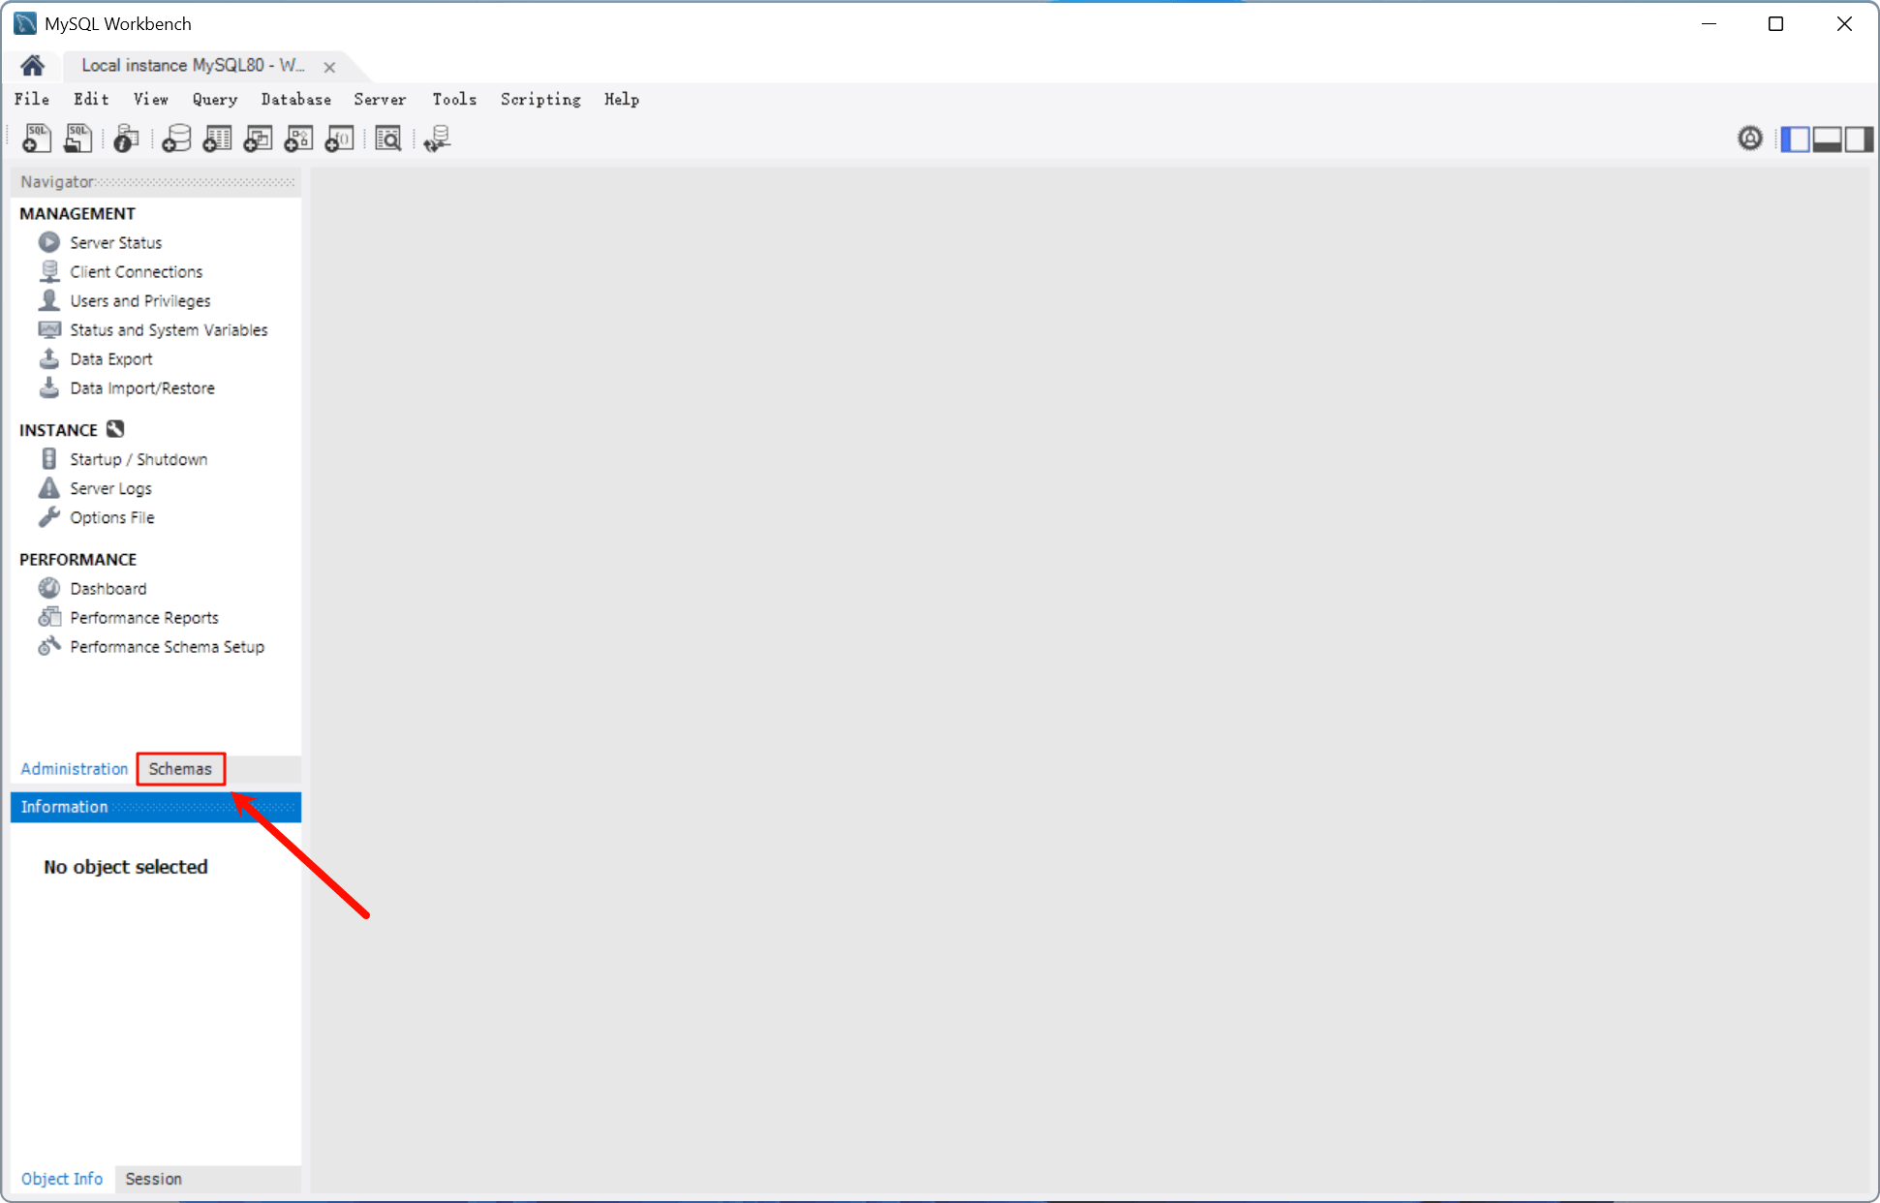Image resolution: width=1880 pixels, height=1203 pixels.
Task: Click the Navigator panel header
Action: (x=156, y=182)
